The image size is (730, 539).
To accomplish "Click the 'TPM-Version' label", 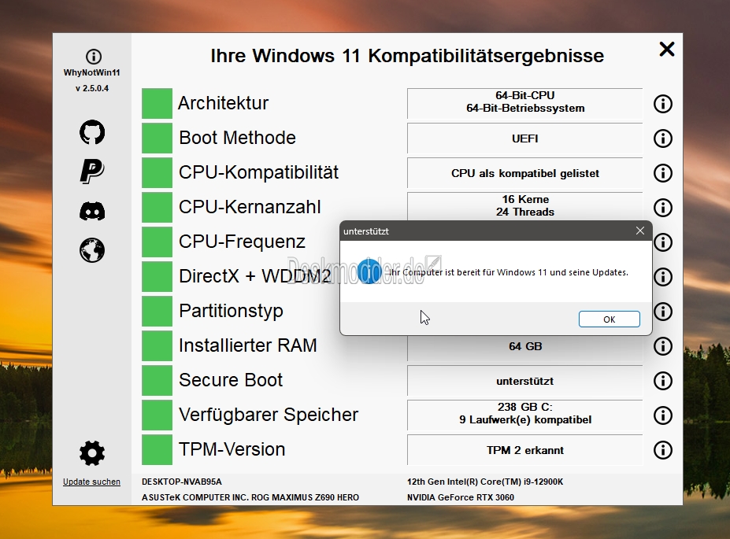I will 232,449.
